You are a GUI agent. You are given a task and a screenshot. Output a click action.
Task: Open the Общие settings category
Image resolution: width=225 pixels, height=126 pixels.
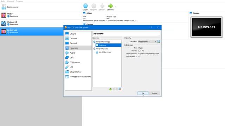(78, 34)
